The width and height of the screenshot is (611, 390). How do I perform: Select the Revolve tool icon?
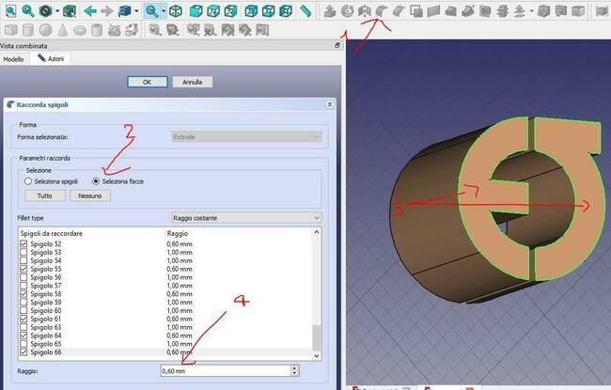pos(348,11)
